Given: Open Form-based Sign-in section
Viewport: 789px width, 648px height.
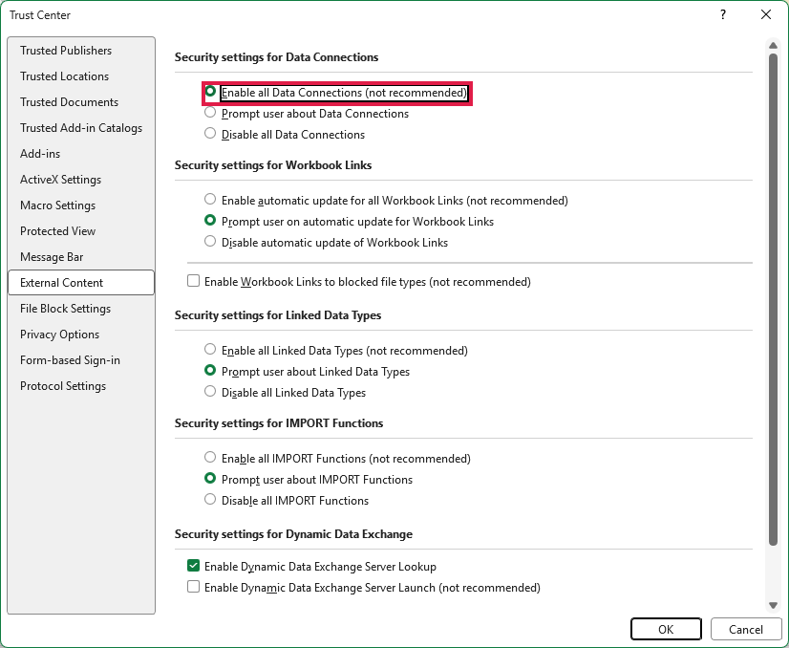Looking at the screenshot, I should pyautogui.click(x=81, y=360).
